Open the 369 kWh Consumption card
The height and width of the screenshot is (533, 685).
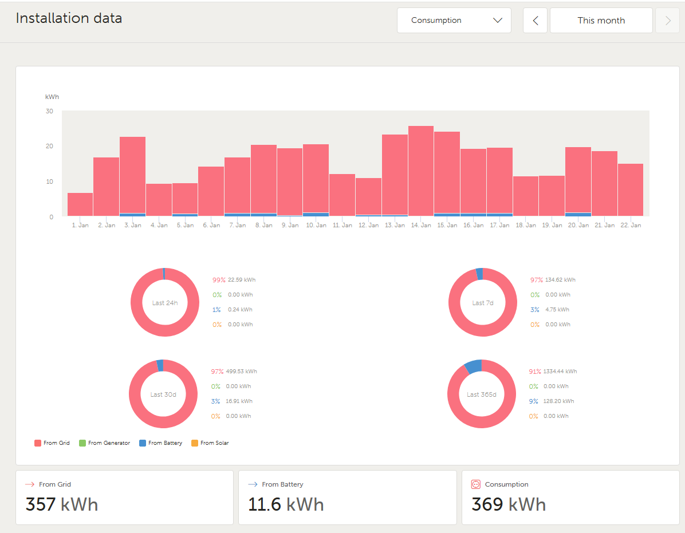[x=570, y=498]
